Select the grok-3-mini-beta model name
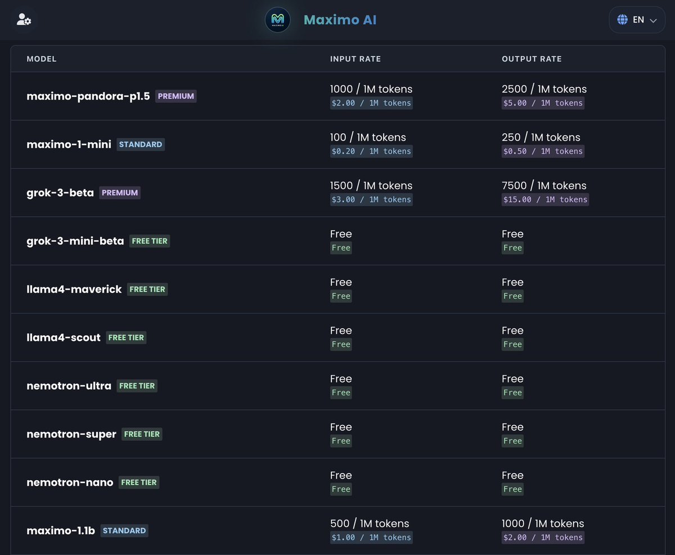Screen dimensions: 675x555 75,241
